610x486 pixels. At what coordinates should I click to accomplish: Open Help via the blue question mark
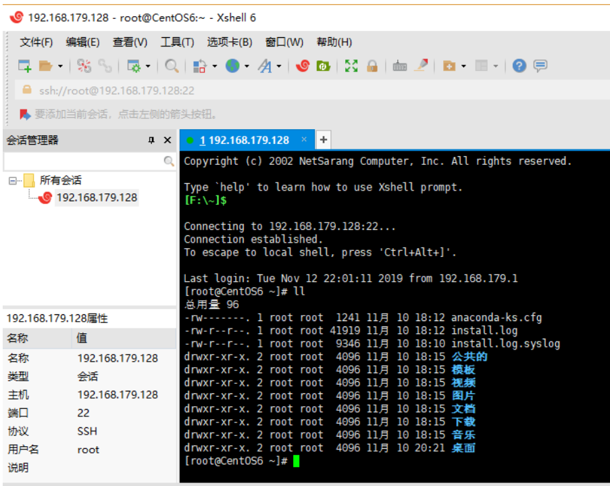519,66
